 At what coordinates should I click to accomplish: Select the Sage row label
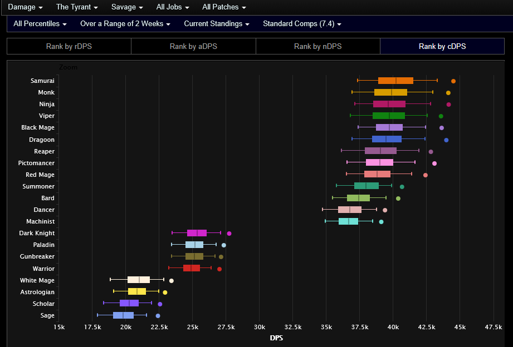coord(47,315)
